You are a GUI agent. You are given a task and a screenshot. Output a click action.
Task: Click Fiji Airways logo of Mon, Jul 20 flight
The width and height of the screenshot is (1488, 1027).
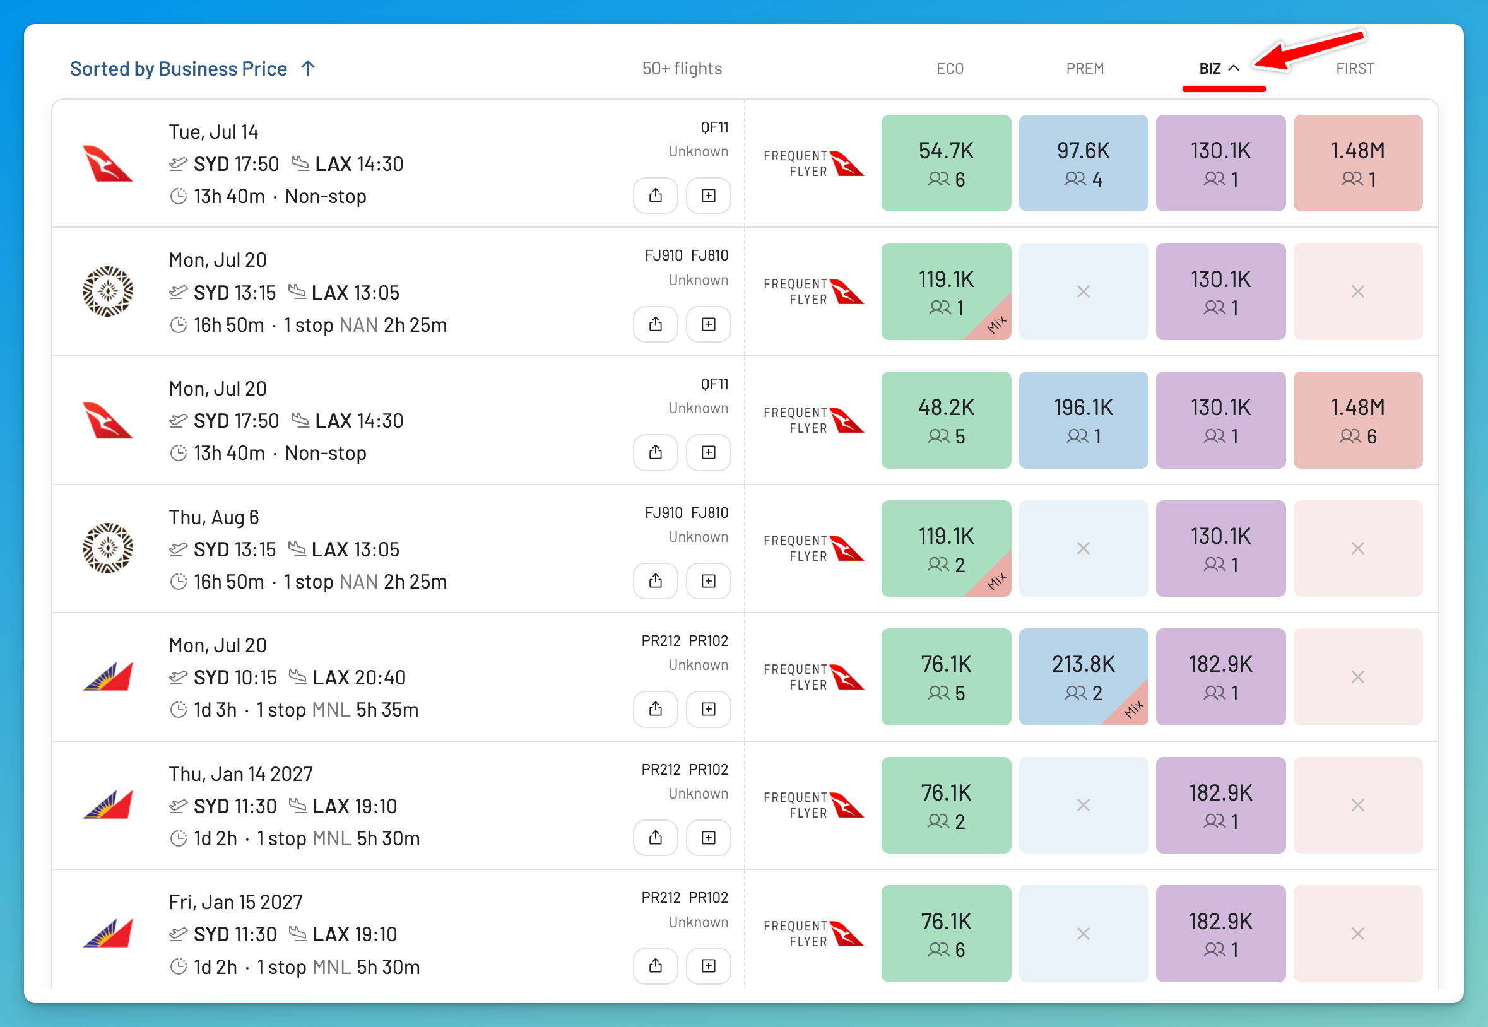pyautogui.click(x=107, y=291)
